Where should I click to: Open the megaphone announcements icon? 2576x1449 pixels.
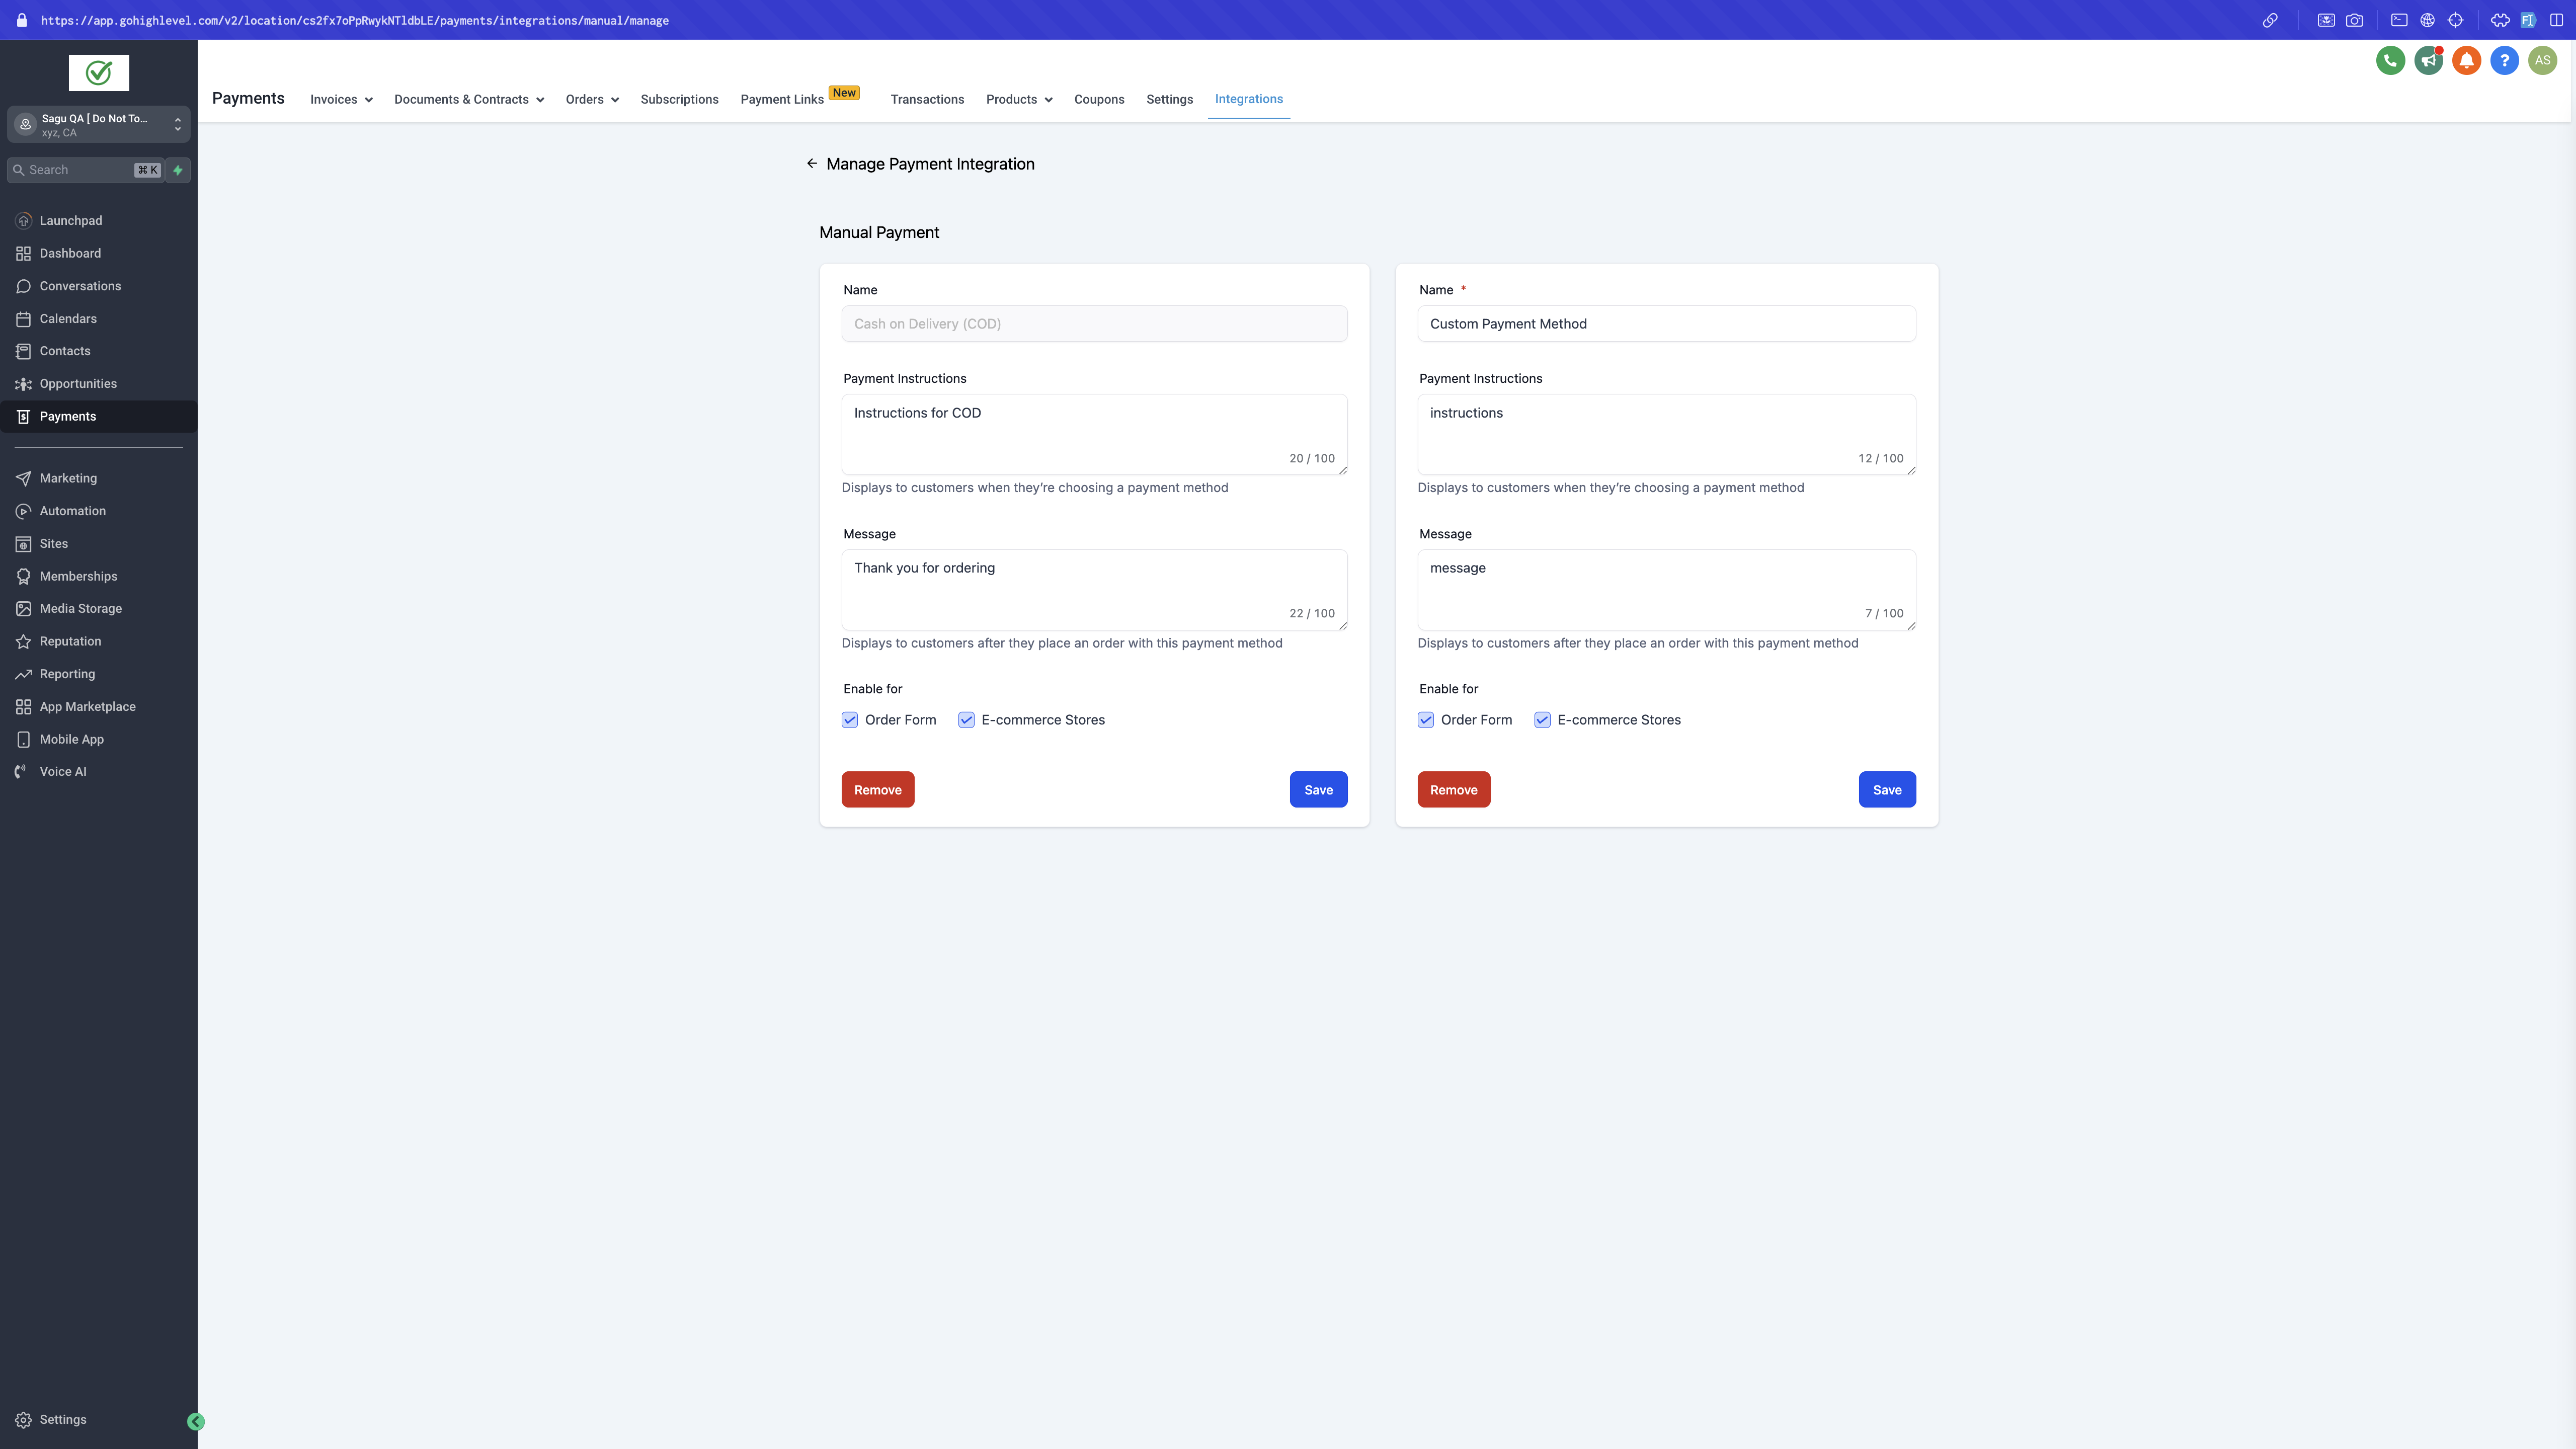tap(2428, 60)
